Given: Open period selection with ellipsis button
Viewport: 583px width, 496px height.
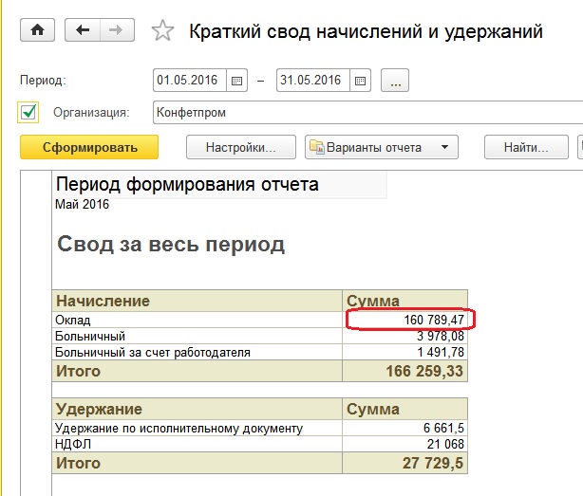Looking at the screenshot, I should click(395, 81).
